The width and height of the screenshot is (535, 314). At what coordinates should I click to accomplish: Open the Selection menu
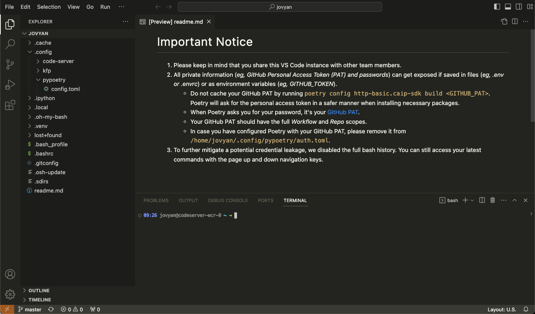pyautogui.click(x=49, y=7)
